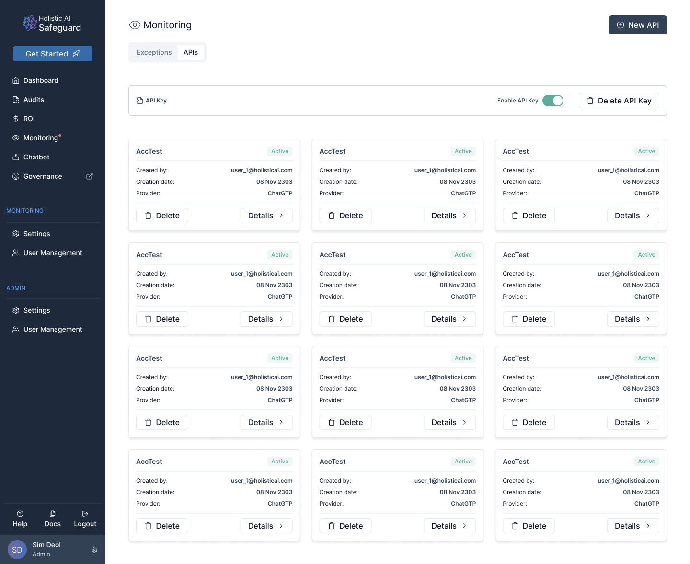Expand Details of the first AccTest card
Viewport: 690px width, 564px height.
coord(266,215)
